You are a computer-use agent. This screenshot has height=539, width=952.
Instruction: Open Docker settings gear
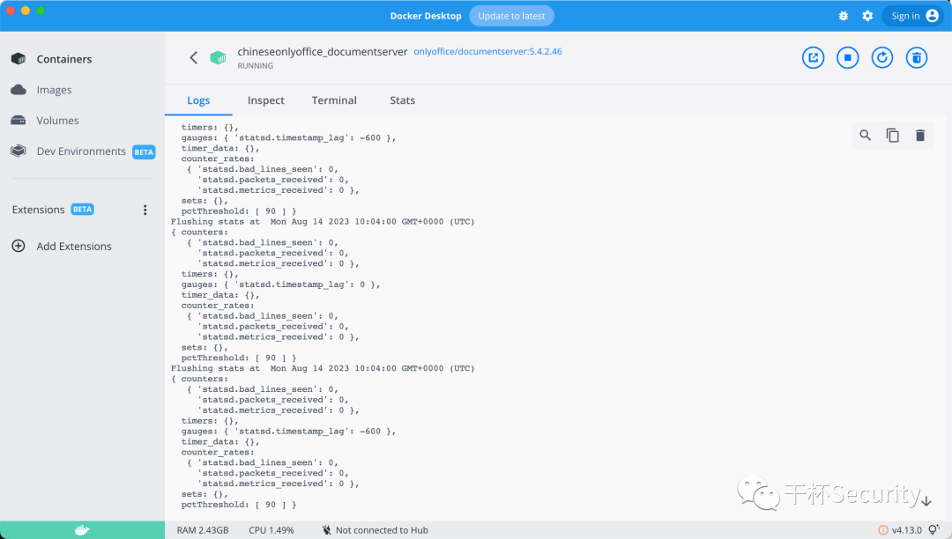[x=867, y=17]
